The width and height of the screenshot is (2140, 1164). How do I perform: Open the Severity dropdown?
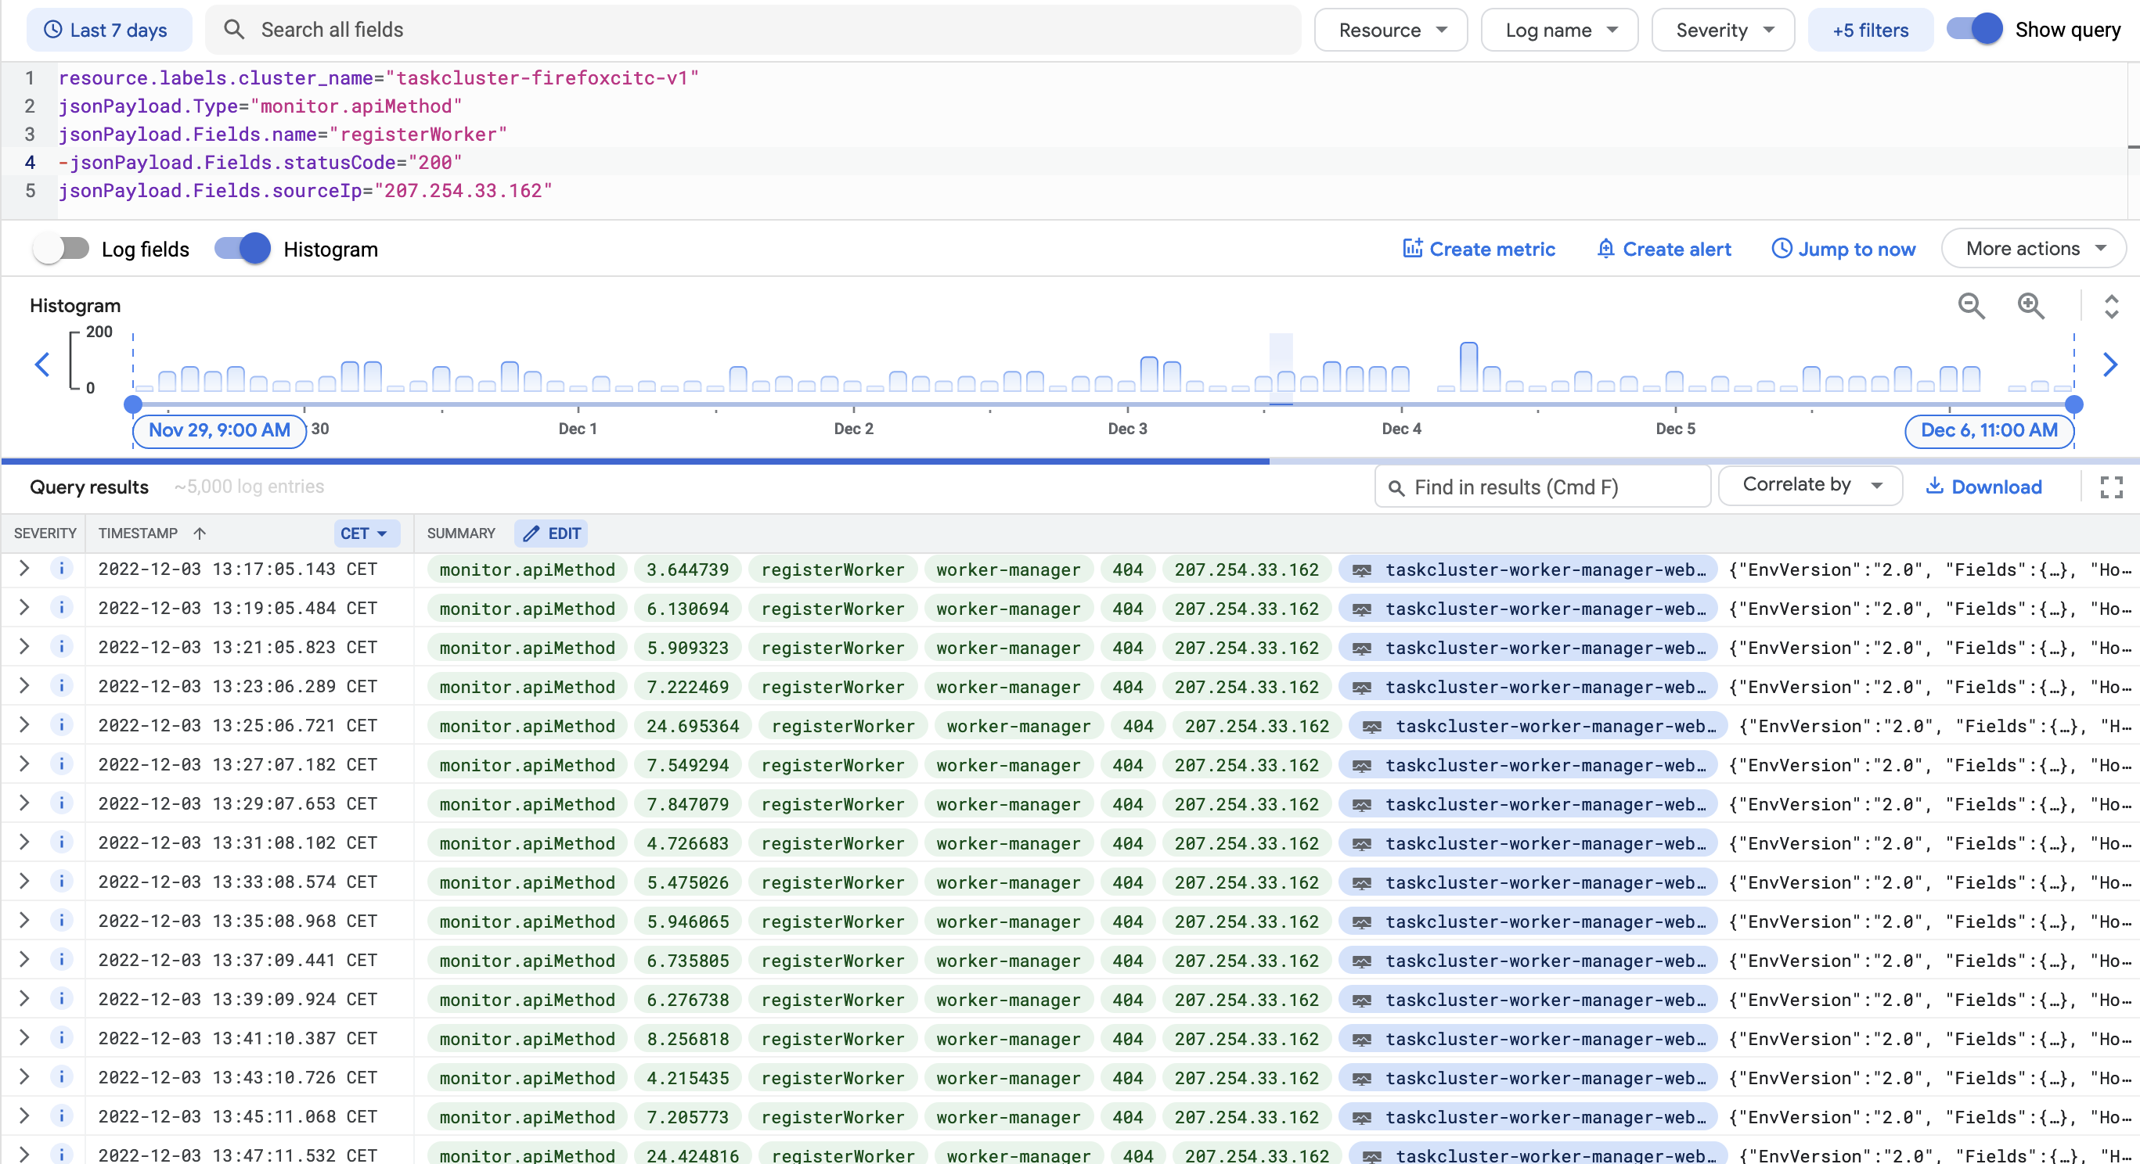(1721, 29)
